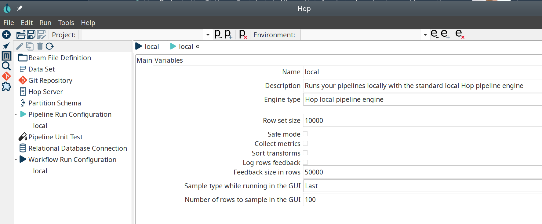Click the delete environment icon
Viewport: 542px width, 224px height.
click(460, 34)
